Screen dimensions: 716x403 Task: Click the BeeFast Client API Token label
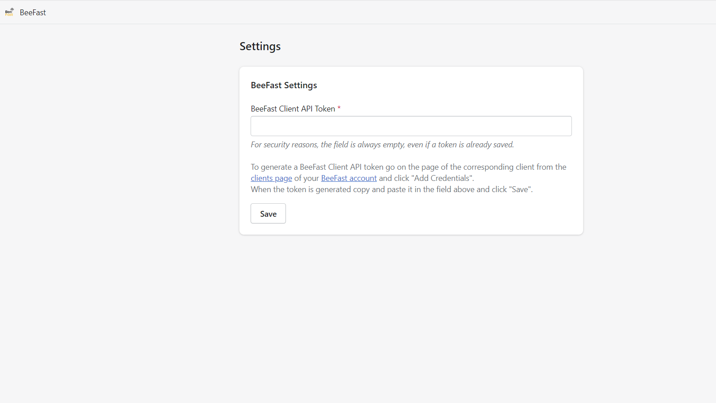click(x=293, y=109)
